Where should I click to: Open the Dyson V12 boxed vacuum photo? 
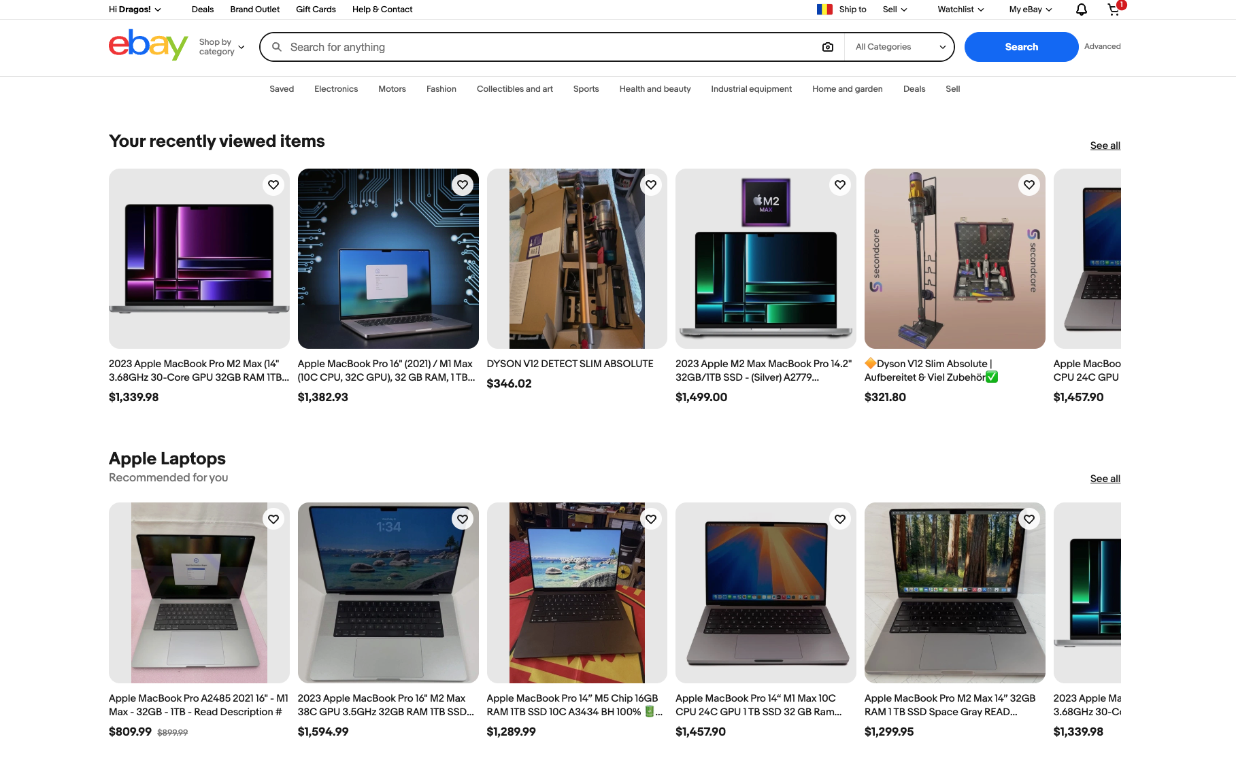pos(577,258)
